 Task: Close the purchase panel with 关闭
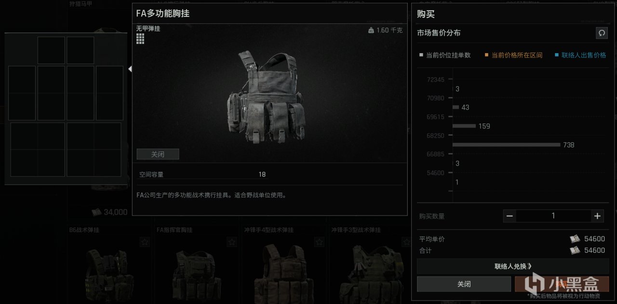(x=464, y=284)
